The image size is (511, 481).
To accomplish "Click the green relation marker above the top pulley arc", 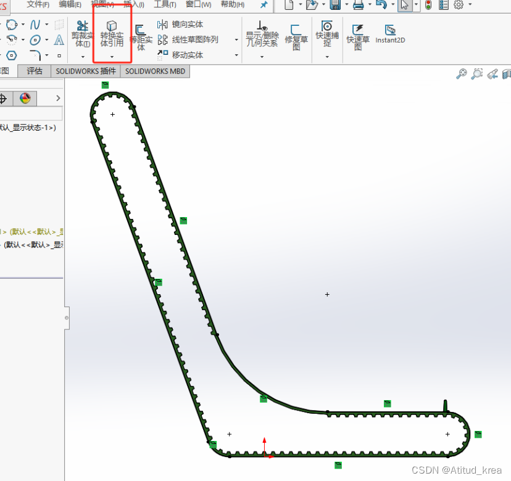I will 105,85.
